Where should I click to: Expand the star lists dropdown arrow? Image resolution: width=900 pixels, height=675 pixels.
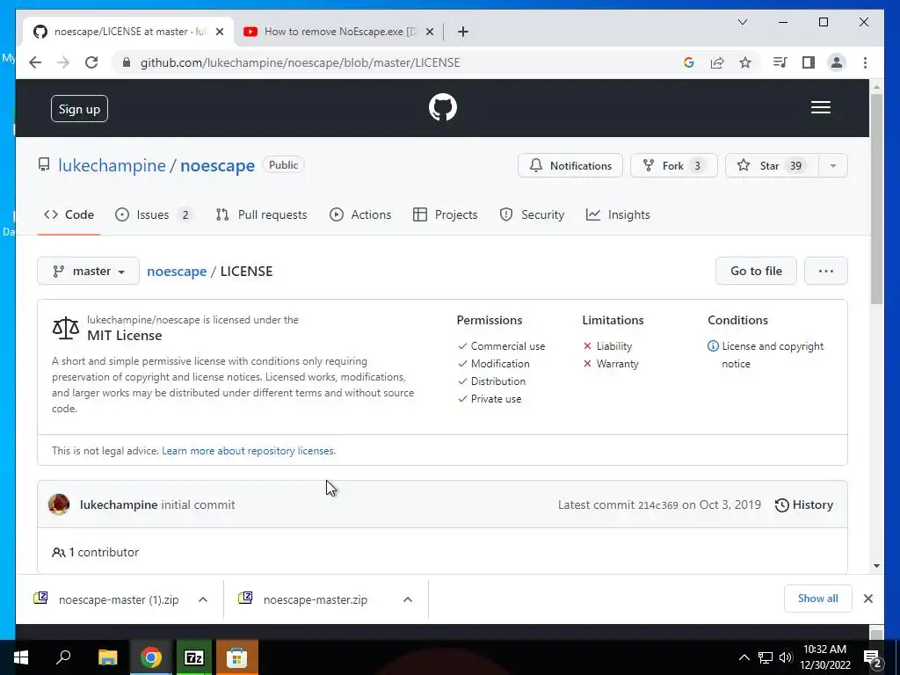tap(833, 165)
